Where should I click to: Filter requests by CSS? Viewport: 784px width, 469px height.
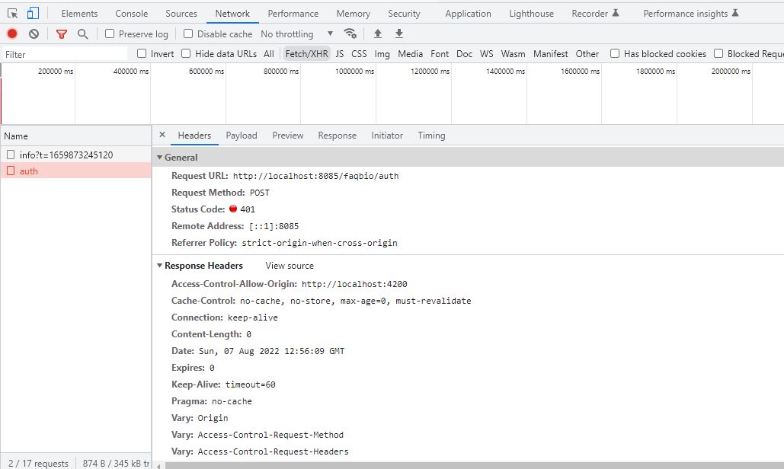[x=359, y=53]
